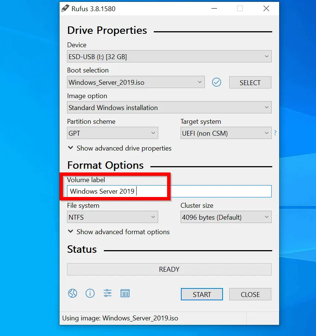Expand Show advanced drive properties
This screenshot has height=336, width=316.
tap(119, 148)
